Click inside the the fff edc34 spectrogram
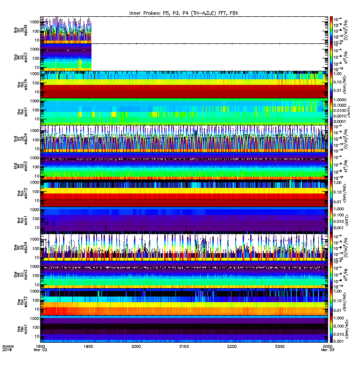Viewport: 350px width, 373px height. [184, 248]
